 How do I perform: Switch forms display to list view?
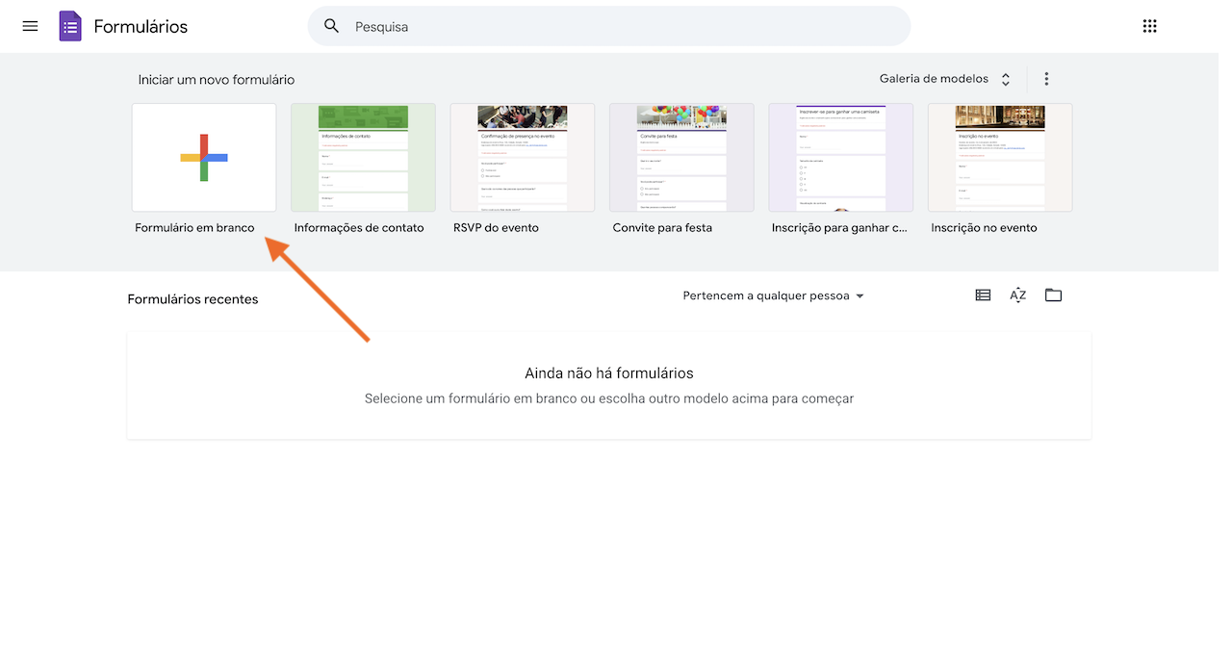click(x=983, y=295)
